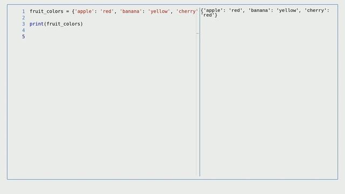This screenshot has height=194, width=345.
Task: Click line number 3 in the gutter
Action: 24,24
